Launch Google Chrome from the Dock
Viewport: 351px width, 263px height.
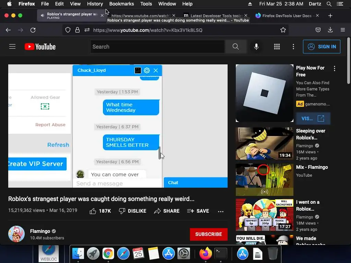108,254
